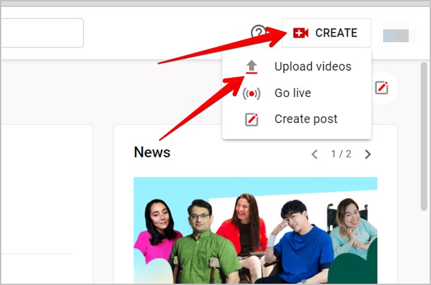Click the News heading text
The image size is (431, 285).
pyautogui.click(x=152, y=152)
